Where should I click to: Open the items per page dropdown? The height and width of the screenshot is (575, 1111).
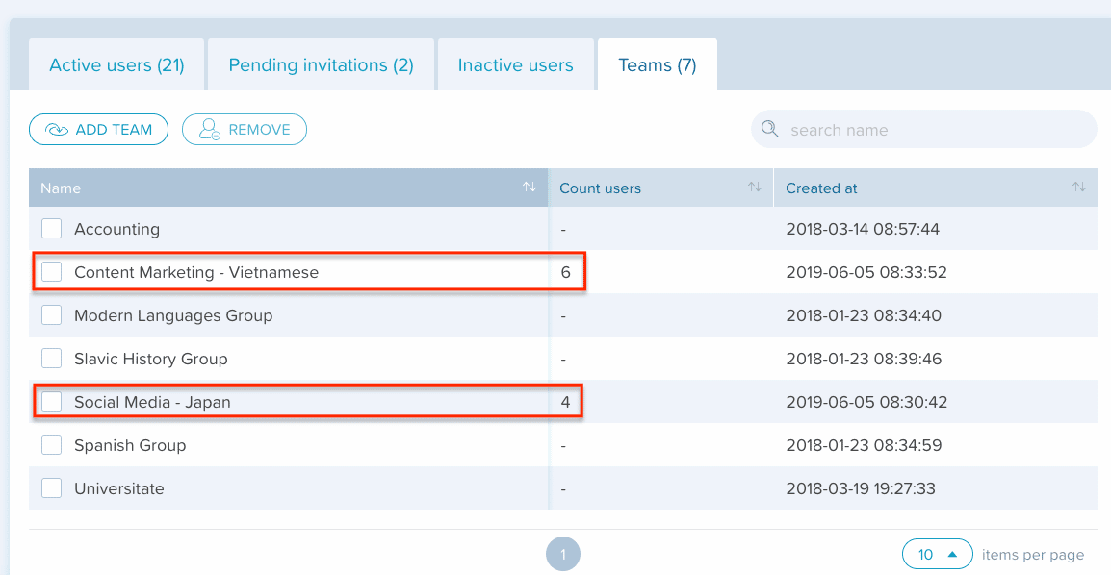coord(937,554)
